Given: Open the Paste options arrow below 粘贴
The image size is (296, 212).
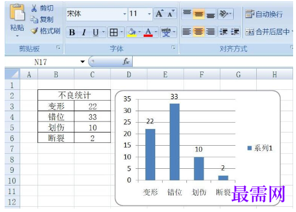Looking at the screenshot, I should [x=17, y=36].
